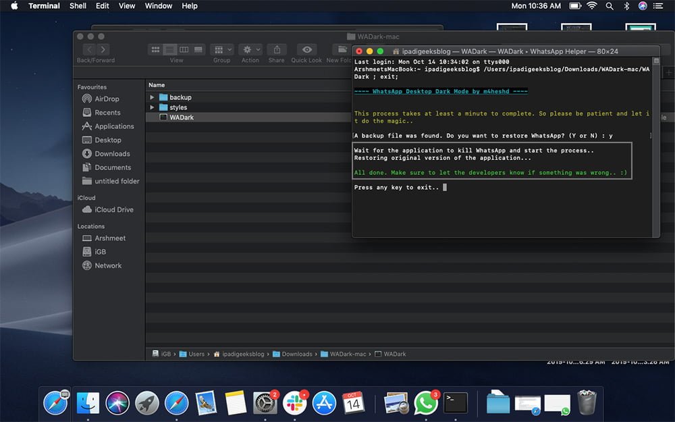Click the Quick Look eye icon
Image resolution: width=675 pixels, height=422 pixels.
(x=306, y=49)
